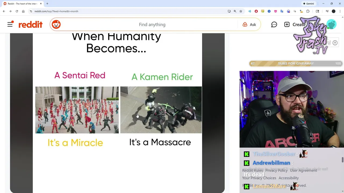The image size is (344, 193).
Task: Click the Subs For Giveaway progress bar
Action: [296, 64]
